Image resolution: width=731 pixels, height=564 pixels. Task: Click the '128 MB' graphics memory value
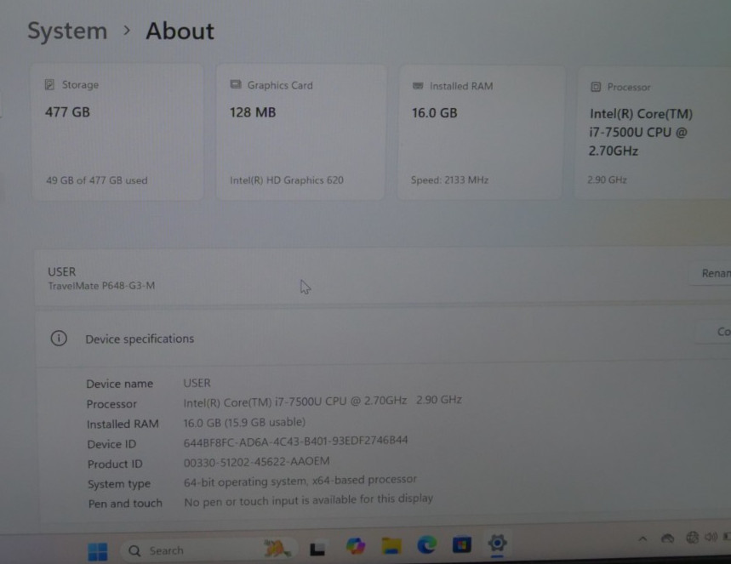(253, 112)
